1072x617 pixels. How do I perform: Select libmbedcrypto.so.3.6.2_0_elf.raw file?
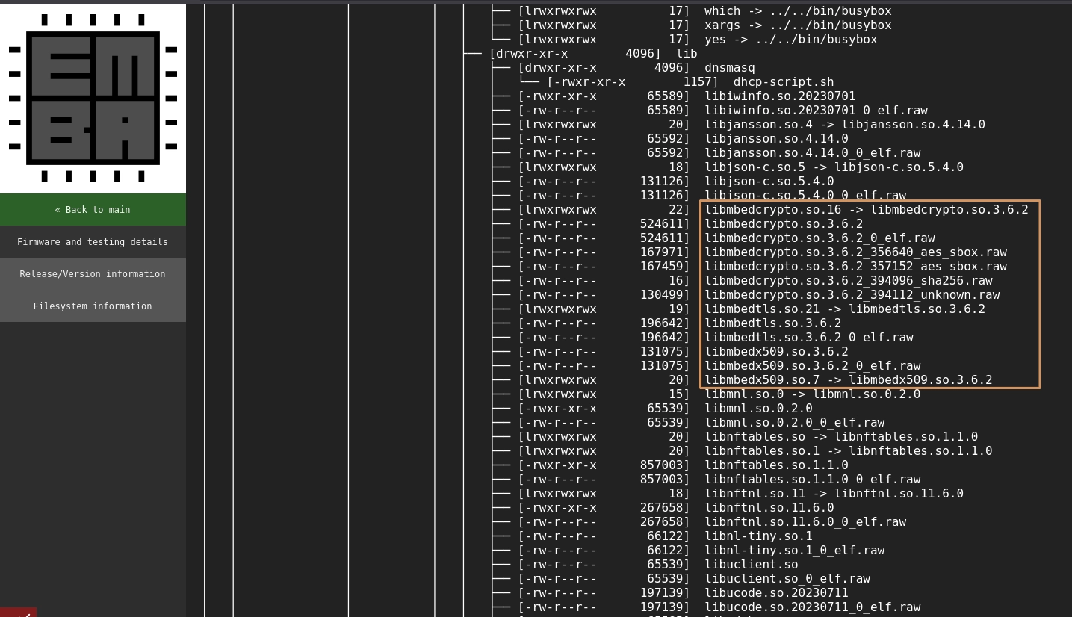820,238
